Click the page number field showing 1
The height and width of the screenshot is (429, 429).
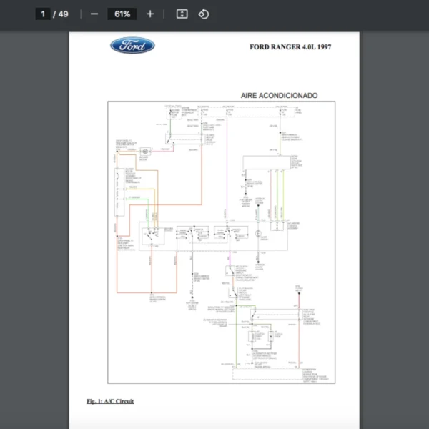tap(43, 14)
